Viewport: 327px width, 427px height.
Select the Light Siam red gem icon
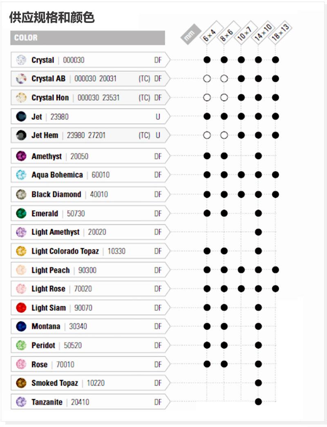pyautogui.click(x=21, y=308)
